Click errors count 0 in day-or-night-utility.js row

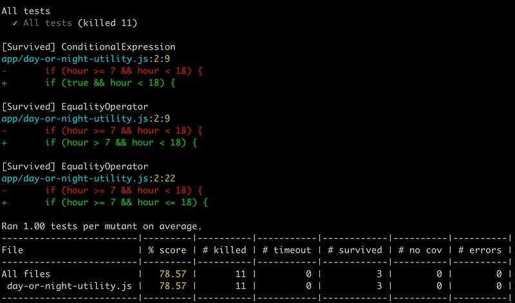[499, 286]
